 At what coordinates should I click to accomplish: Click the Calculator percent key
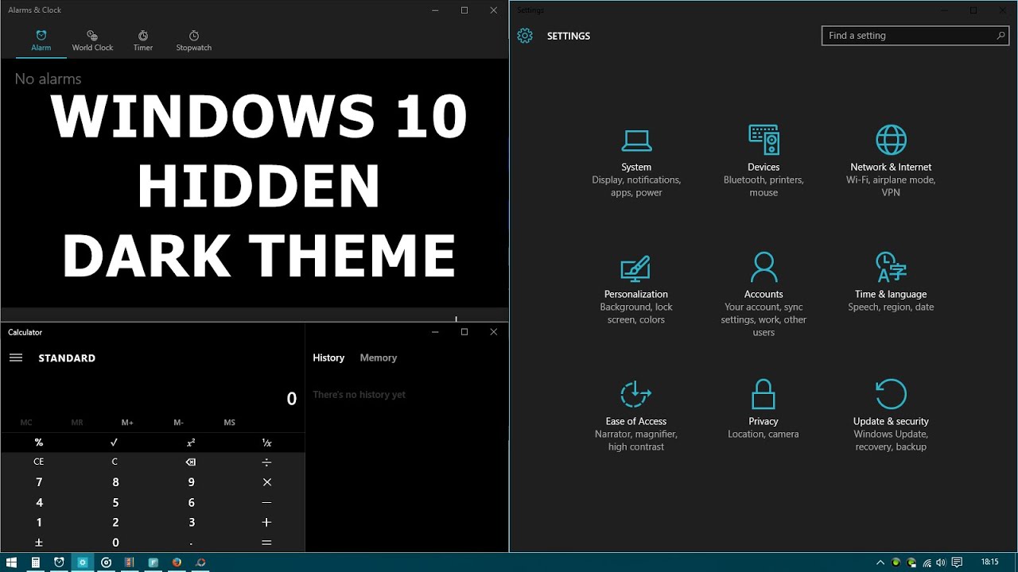click(38, 443)
